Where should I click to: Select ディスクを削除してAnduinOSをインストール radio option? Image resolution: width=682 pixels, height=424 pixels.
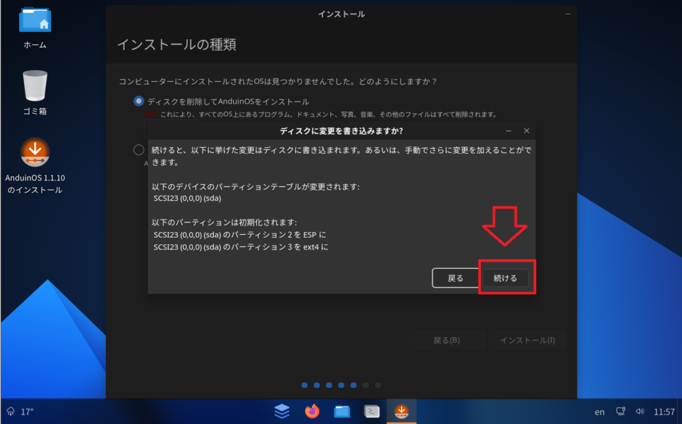(x=139, y=101)
